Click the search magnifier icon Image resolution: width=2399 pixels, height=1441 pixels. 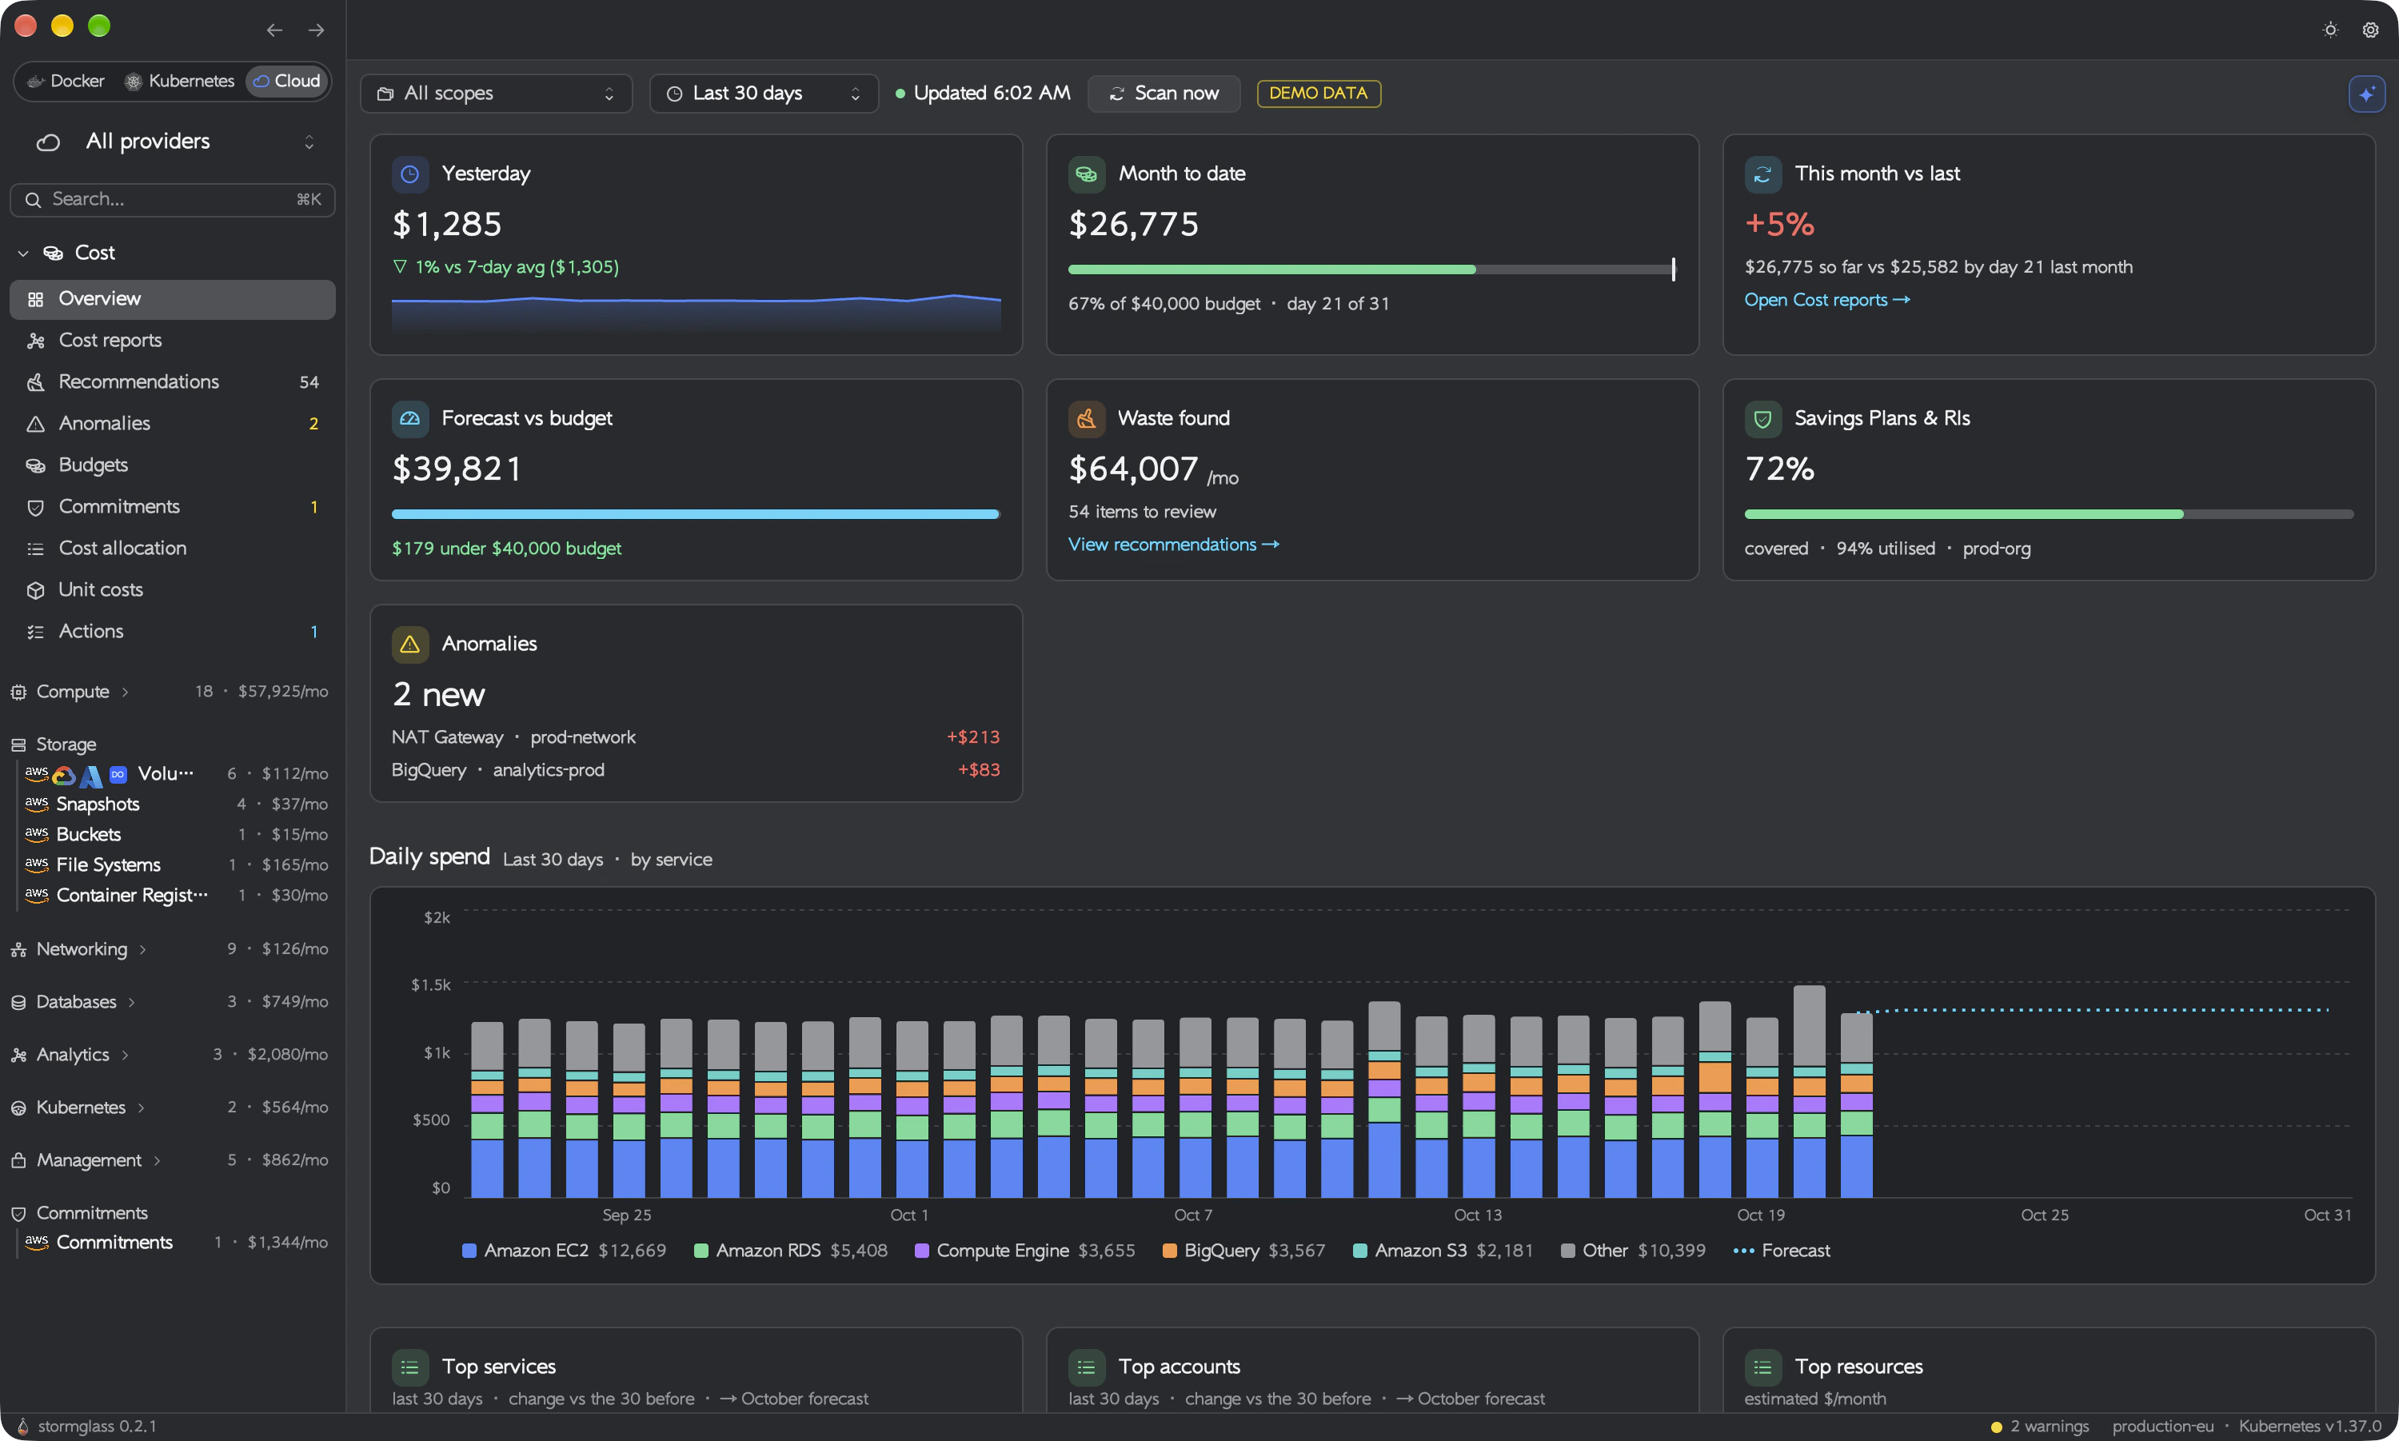(x=33, y=200)
